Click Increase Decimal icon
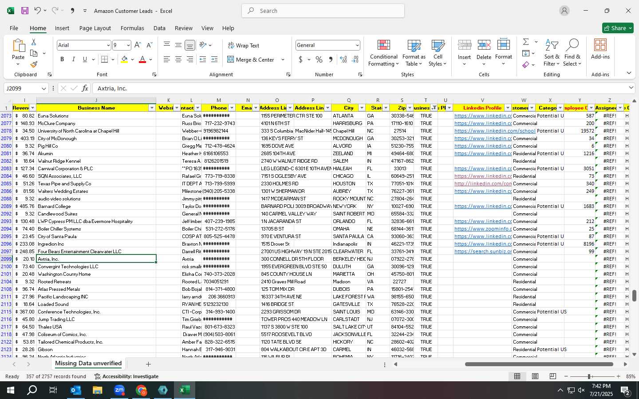Screen dimensions: 639x399 [343, 59]
